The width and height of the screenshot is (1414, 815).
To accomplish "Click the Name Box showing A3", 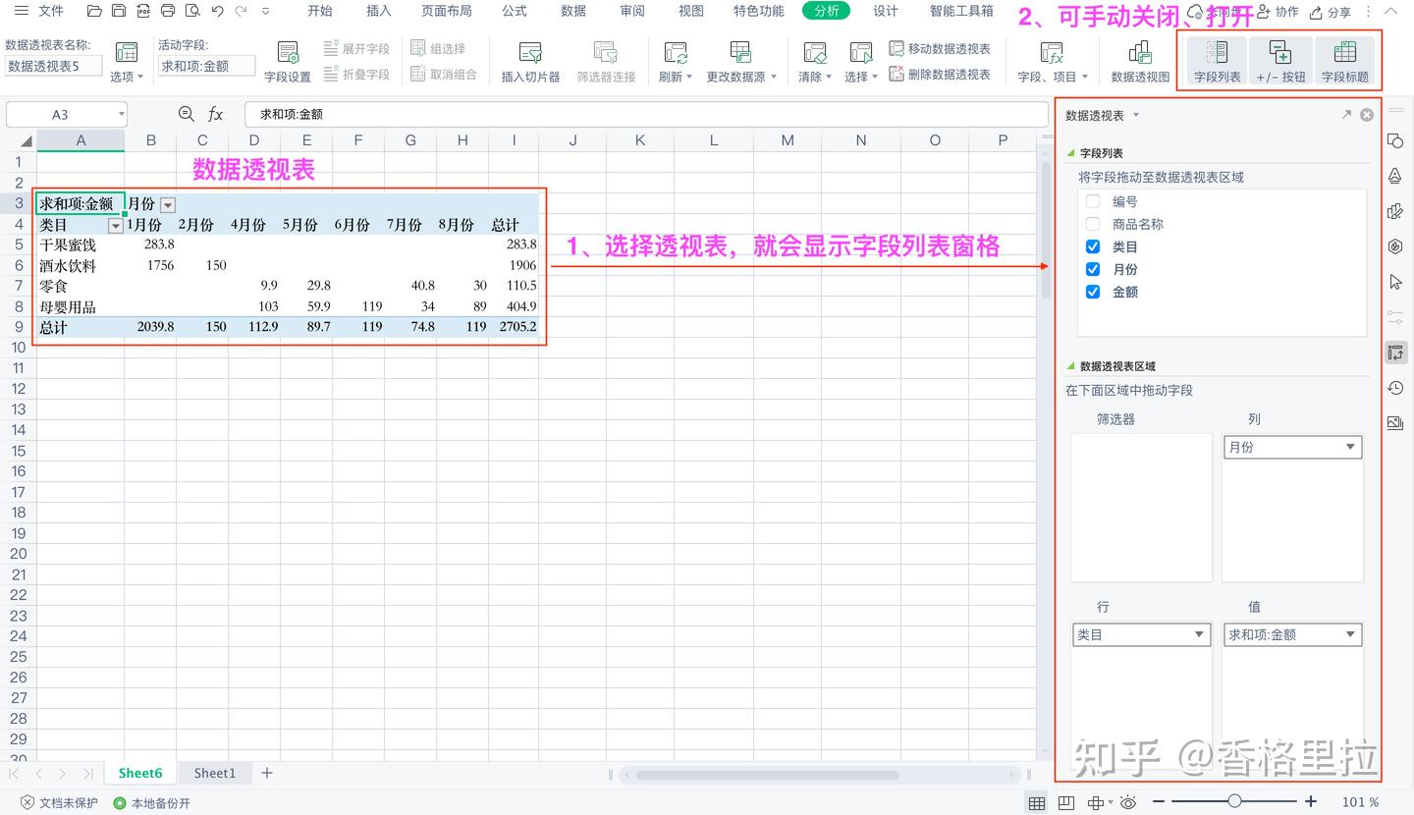I will [x=67, y=115].
